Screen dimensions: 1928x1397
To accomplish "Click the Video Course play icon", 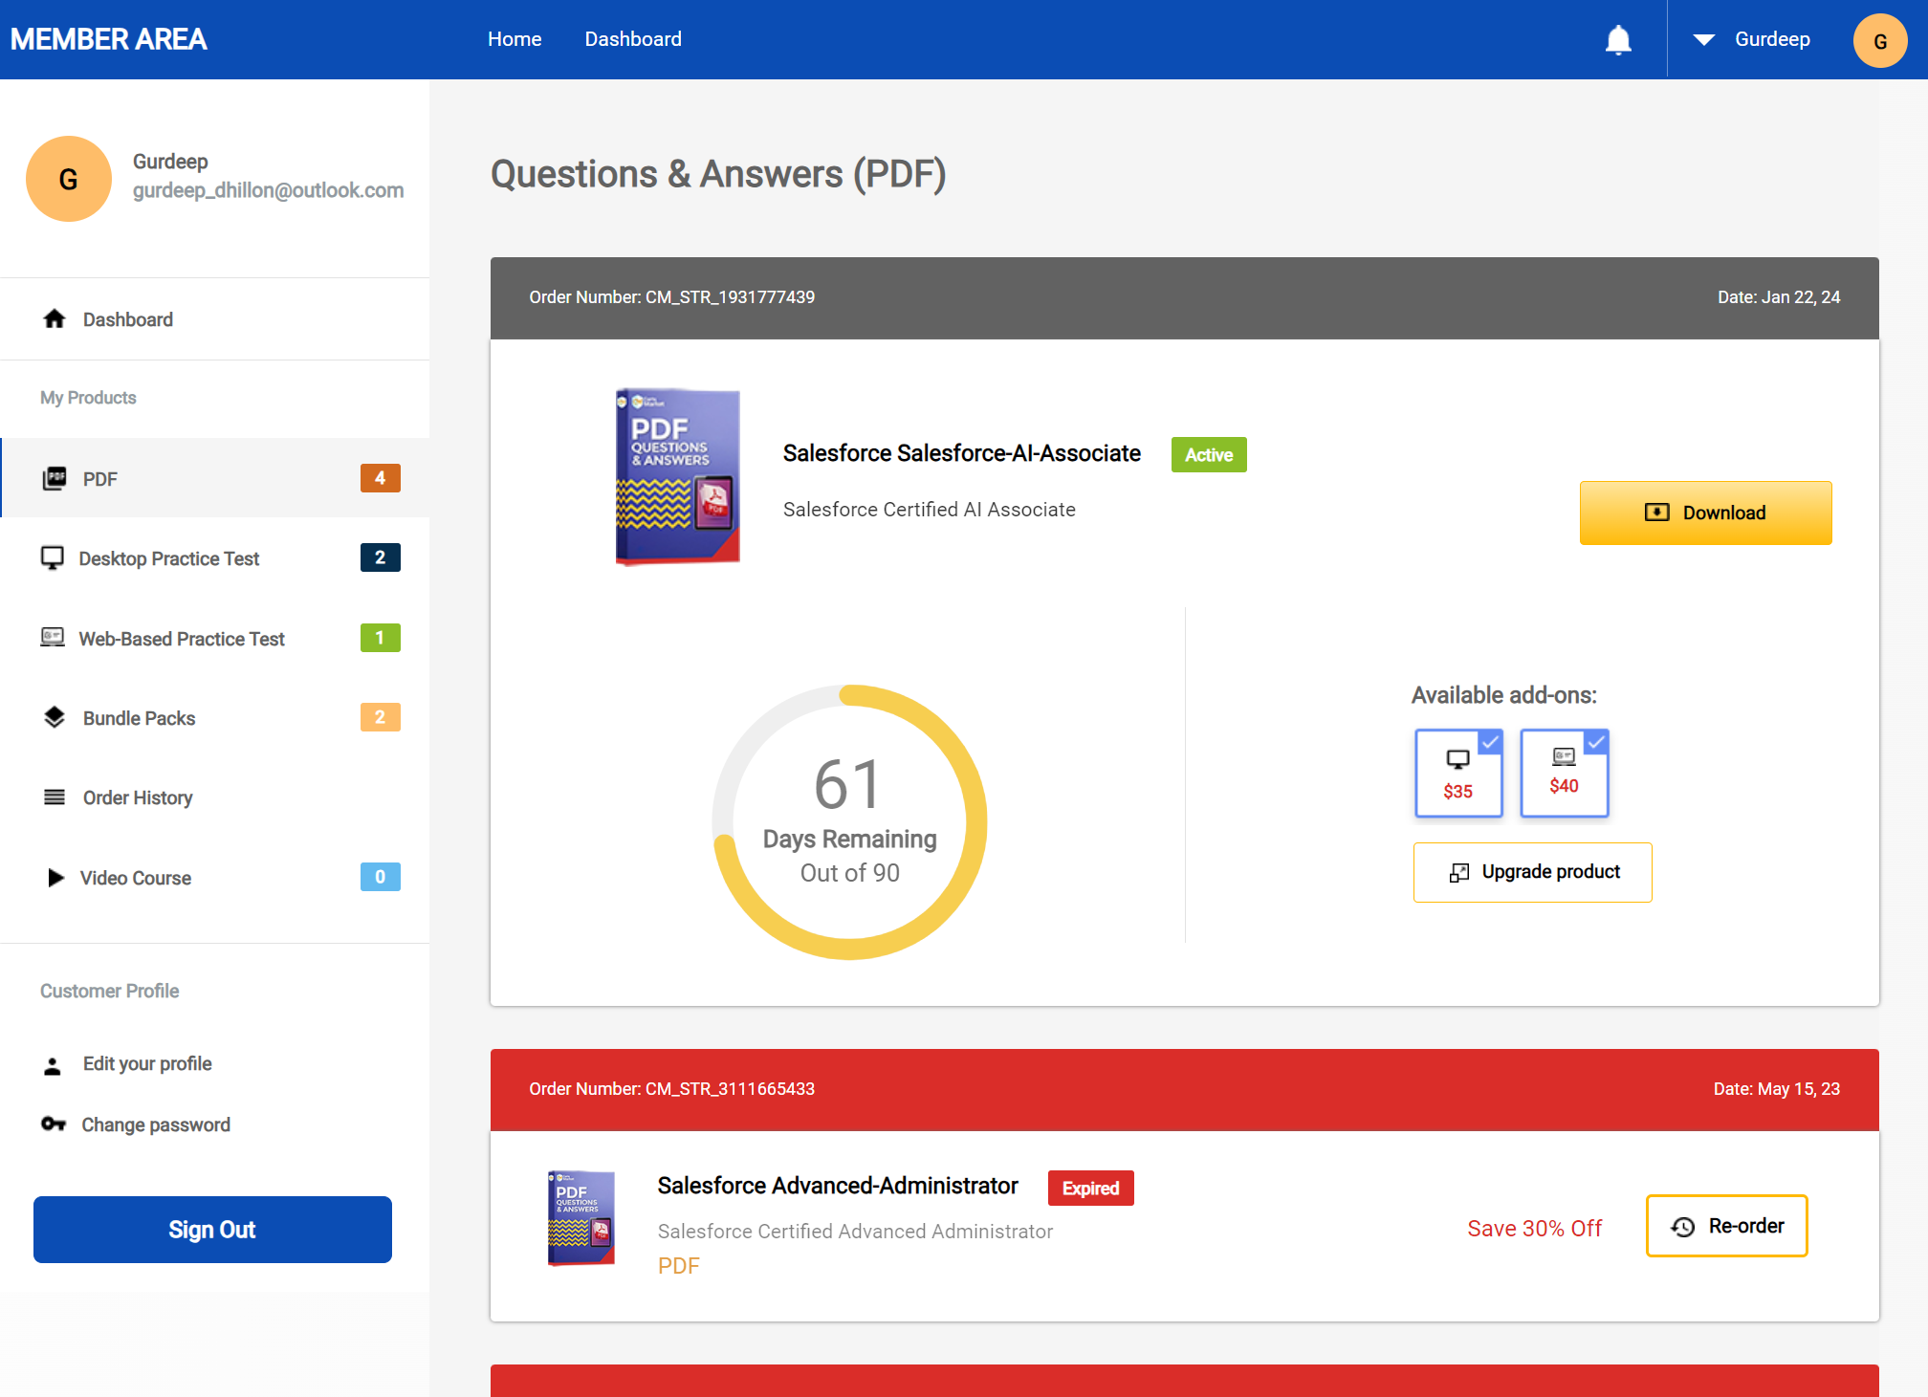I will pyautogui.click(x=55, y=877).
